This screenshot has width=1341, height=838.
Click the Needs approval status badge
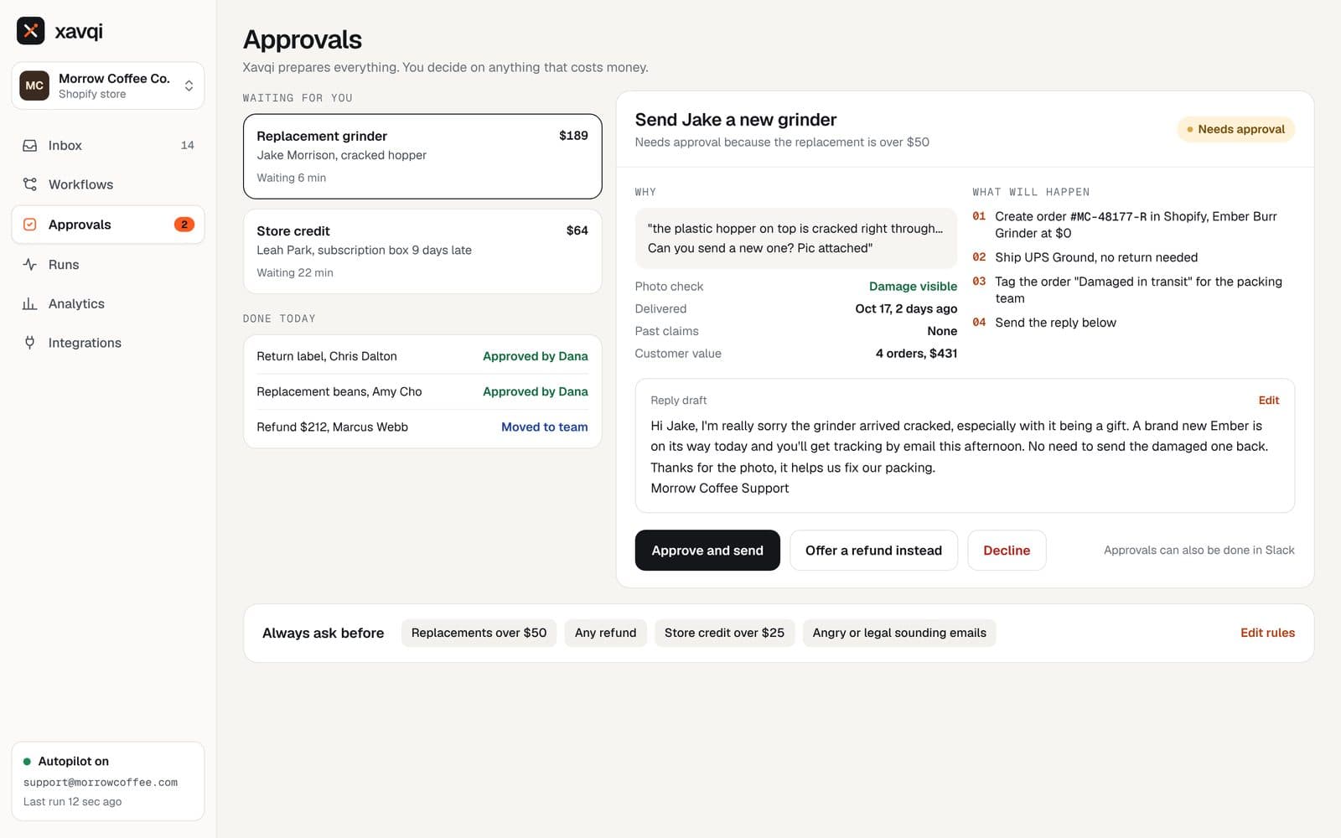coord(1236,129)
